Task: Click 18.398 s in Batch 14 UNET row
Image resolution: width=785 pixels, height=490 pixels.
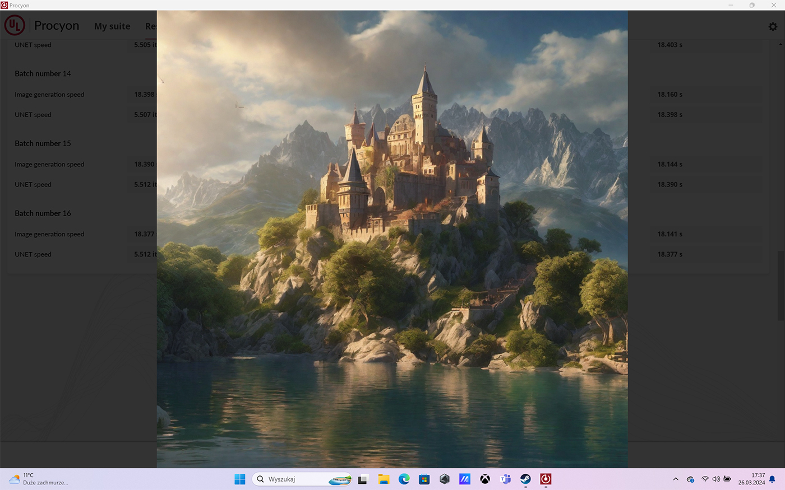Action: 670,115
